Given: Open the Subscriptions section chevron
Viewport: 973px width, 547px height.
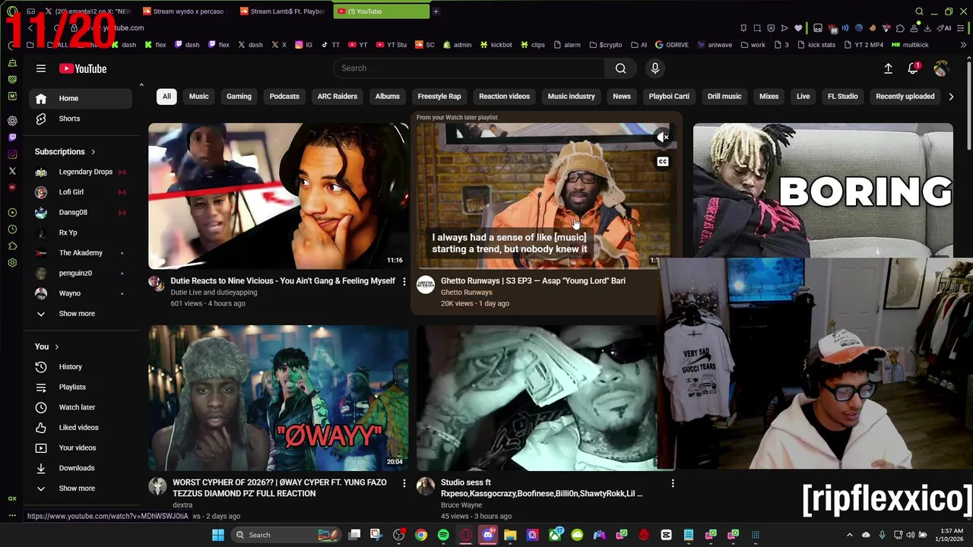Looking at the screenshot, I should (93, 152).
